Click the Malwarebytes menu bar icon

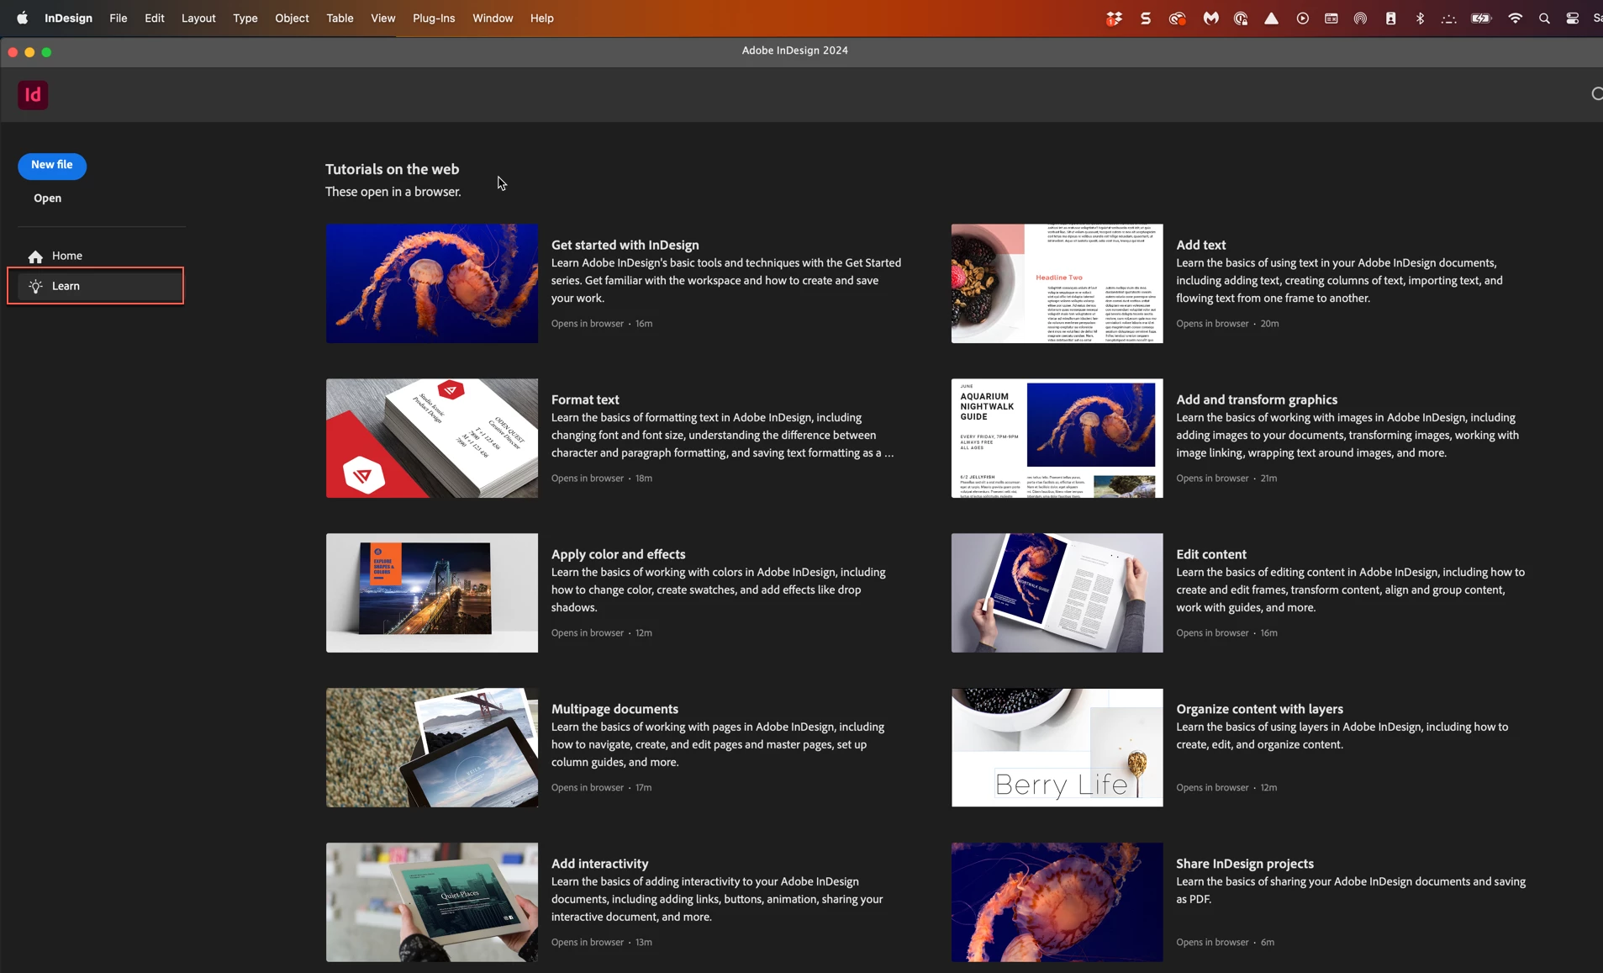1210,18
